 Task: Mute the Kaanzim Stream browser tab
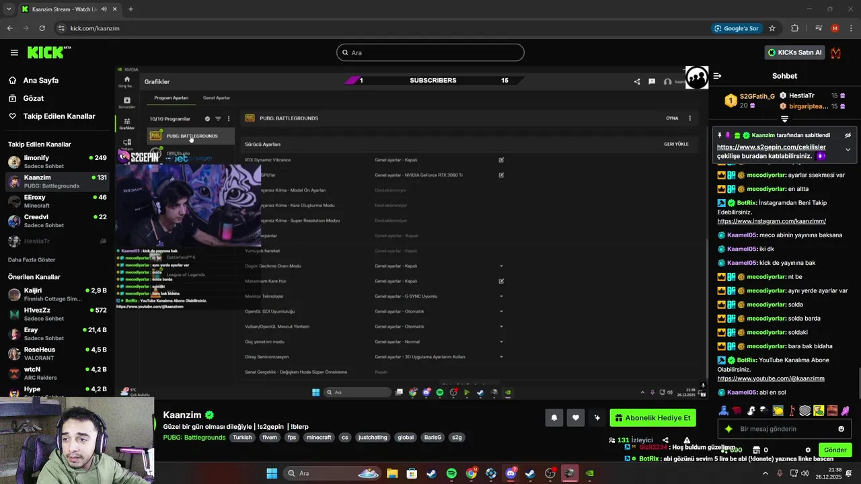pos(104,9)
